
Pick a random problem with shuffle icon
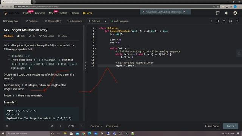[x=52, y=126]
